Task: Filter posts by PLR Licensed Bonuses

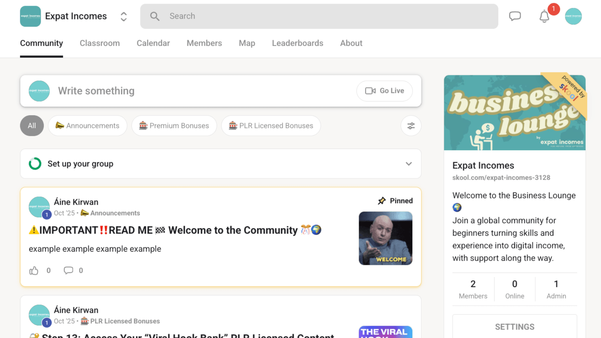Action: click(271, 126)
